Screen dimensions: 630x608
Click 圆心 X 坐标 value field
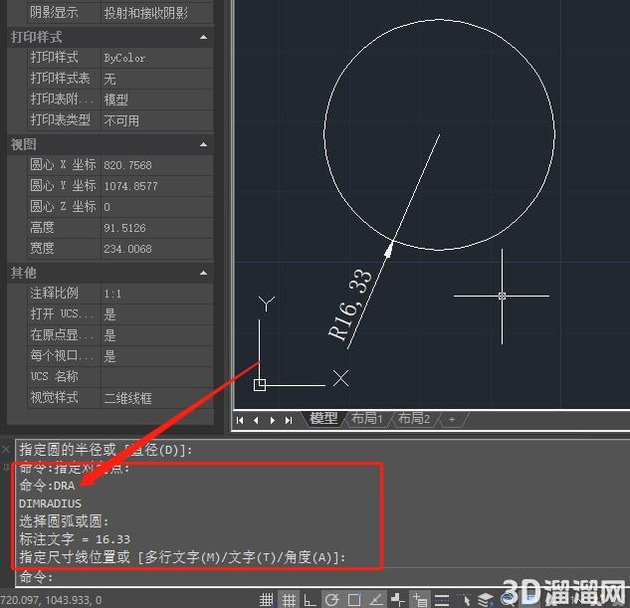coord(157,165)
